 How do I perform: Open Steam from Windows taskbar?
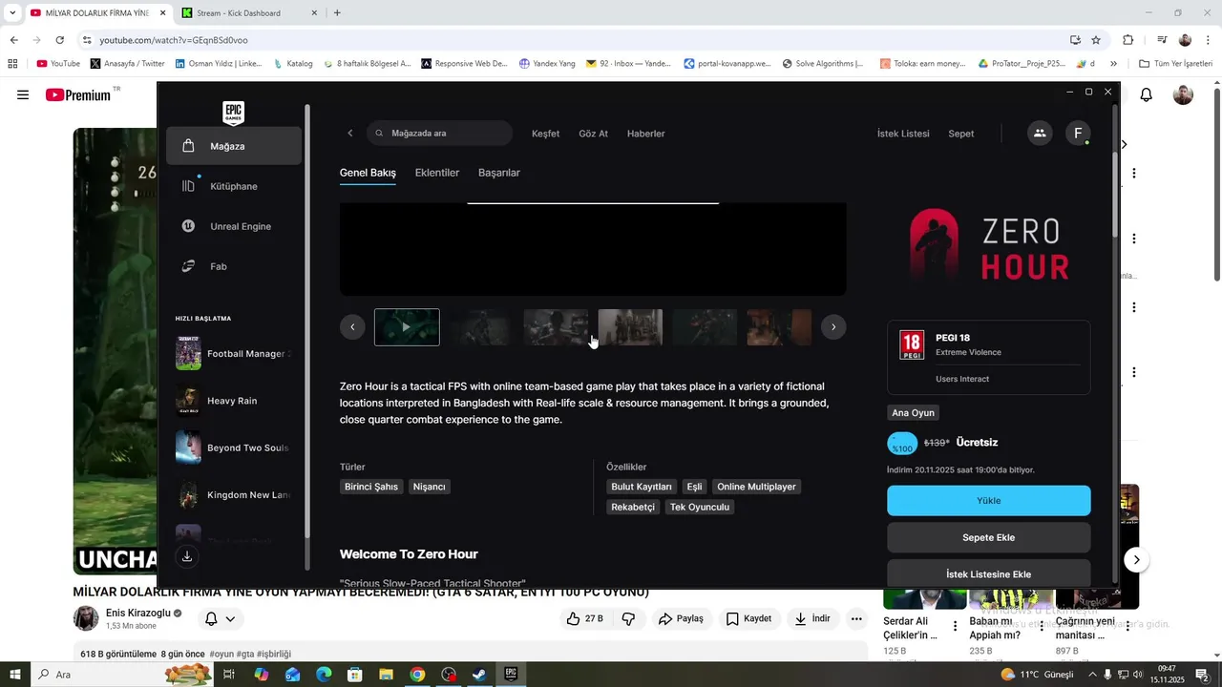pyautogui.click(x=480, y=675)
